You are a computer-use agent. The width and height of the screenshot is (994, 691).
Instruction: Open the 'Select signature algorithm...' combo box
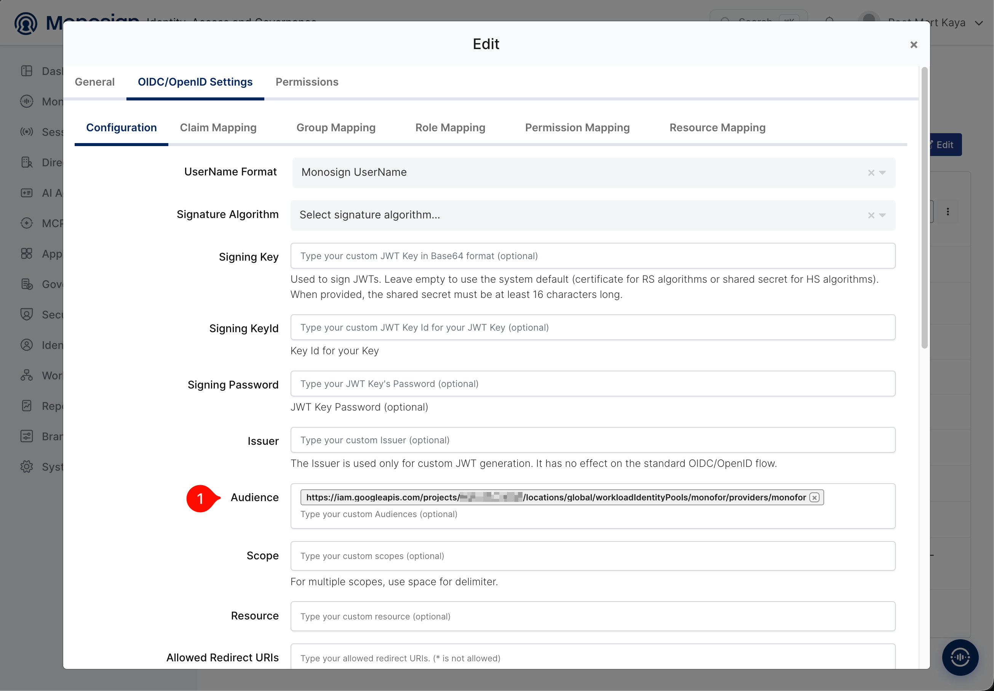point(593,215)
